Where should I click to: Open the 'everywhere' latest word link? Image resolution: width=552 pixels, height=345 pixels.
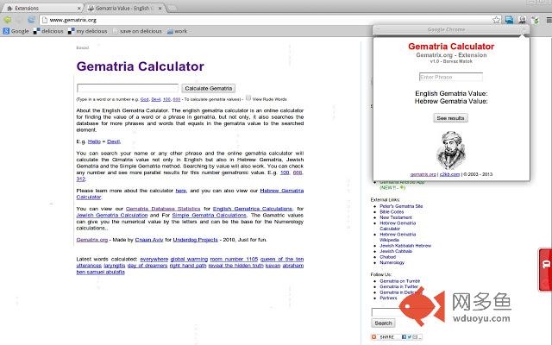point(154,259)
